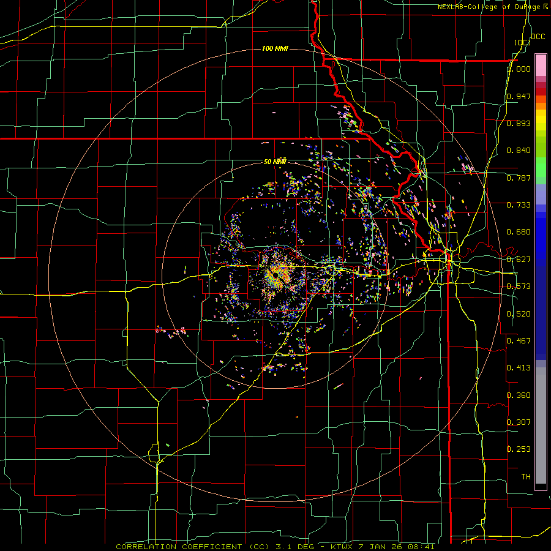Click the 50 NMI range ring label
The width and height of the screenshot is (551, 551).
275,162
